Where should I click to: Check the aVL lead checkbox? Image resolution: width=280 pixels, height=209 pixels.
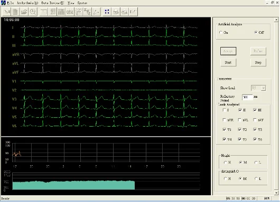click(x=240, y=120)
